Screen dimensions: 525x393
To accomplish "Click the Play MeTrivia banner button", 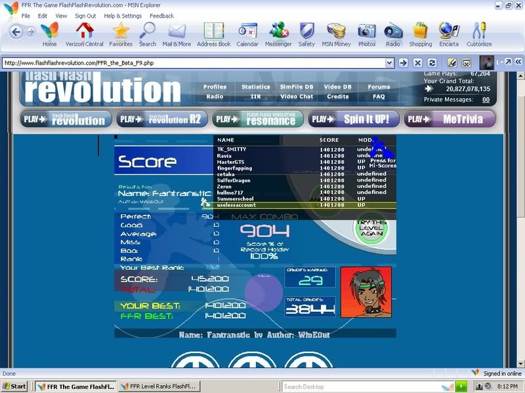I will (x=450, y=119).
